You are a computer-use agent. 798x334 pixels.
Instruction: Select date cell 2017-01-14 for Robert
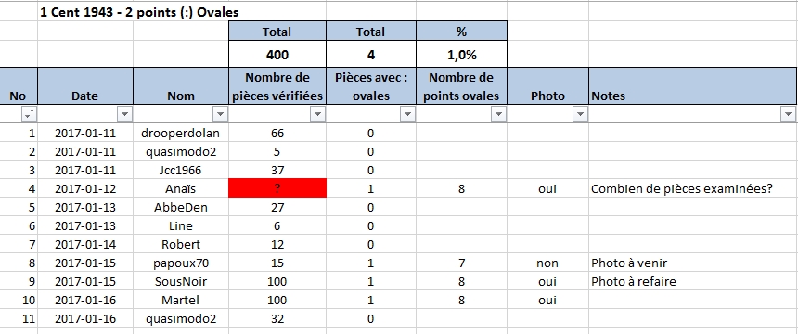pos(85,244)
